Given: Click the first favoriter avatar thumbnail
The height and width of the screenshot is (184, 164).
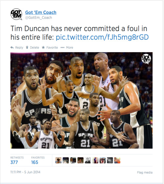Looking at the screenshot, I should coord(58,160).
